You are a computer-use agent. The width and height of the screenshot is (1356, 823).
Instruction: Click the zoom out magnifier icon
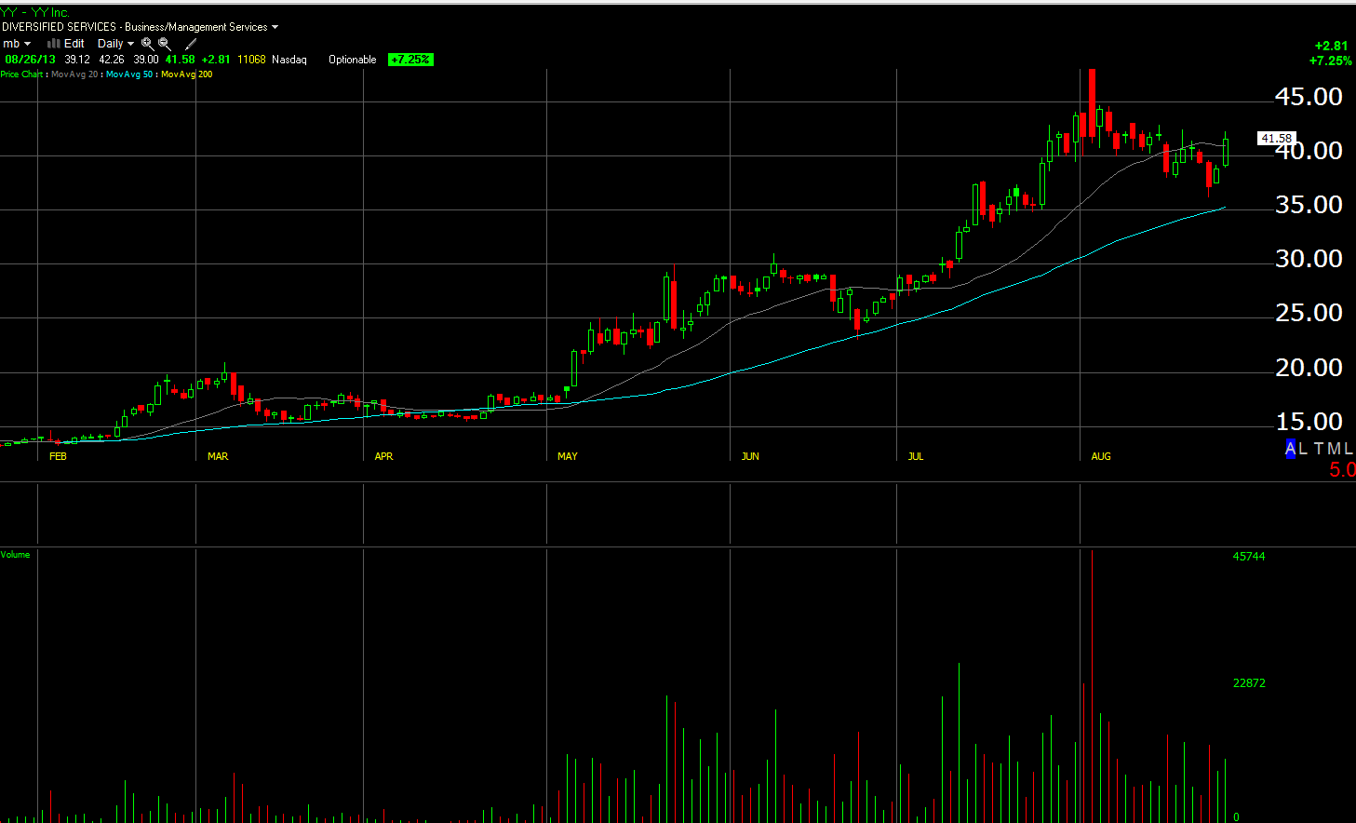[x=165, y=44]
